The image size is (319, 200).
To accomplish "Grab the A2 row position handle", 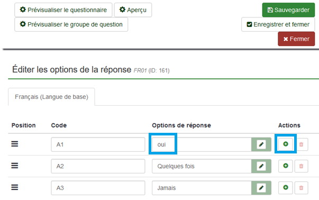I will 15,166.
